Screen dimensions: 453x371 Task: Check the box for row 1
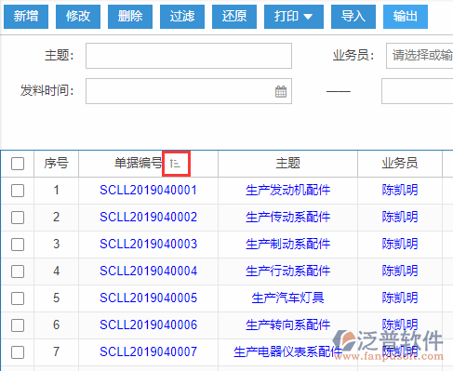18,191
